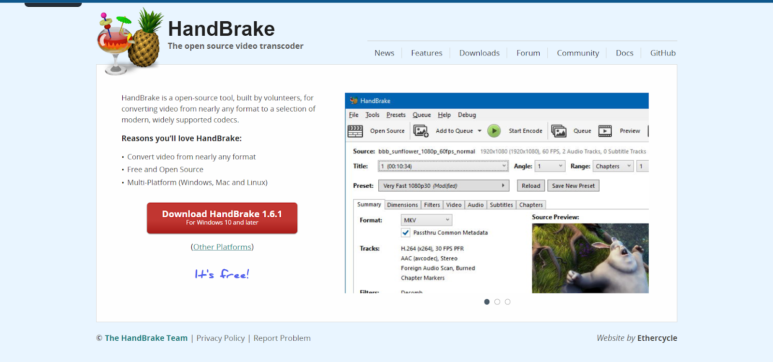This screenshot has height=362, width=773.
Task: Open the Other Platforms link
Action: point(222,247)
